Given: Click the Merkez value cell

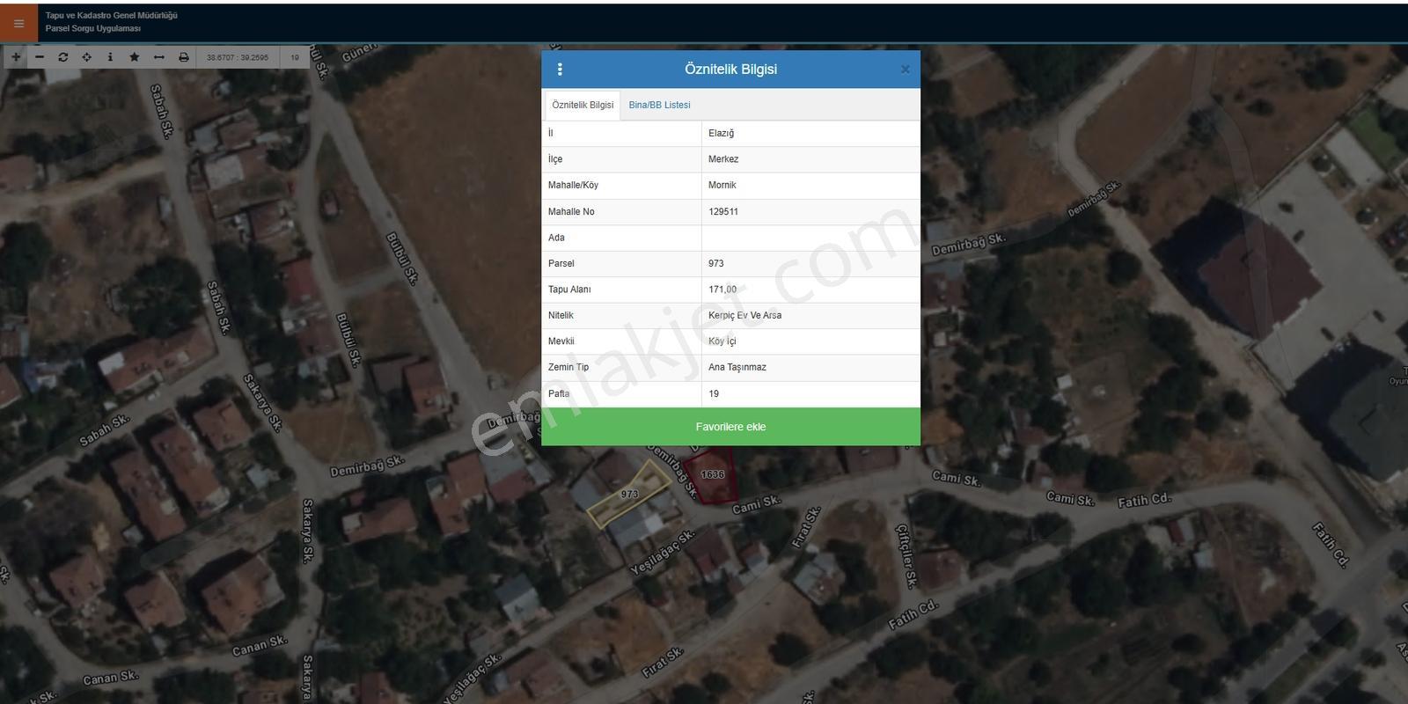Looking at the screenshot, I should (810, 159).
